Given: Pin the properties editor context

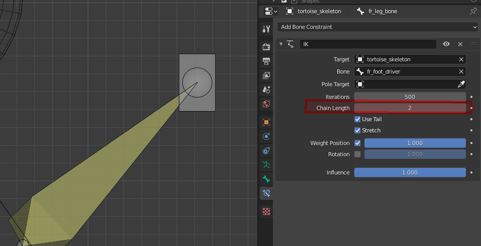Looking at the screenshot, I should point(473,11).
